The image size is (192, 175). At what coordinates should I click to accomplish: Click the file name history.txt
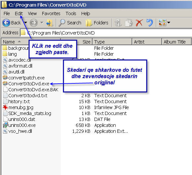tap(19, 102)
